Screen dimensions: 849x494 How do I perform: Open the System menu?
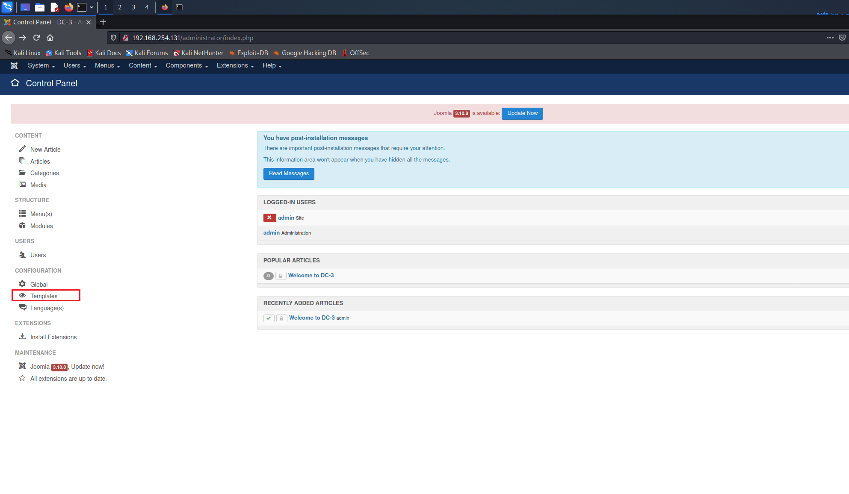[41, 65]
